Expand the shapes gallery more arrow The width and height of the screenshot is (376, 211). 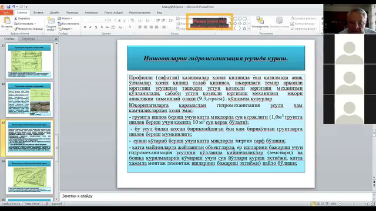249,29
